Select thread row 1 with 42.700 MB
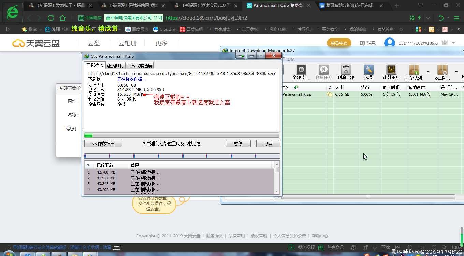The height and width of the screenshot is (256, 464). click(x=179, y=172)
